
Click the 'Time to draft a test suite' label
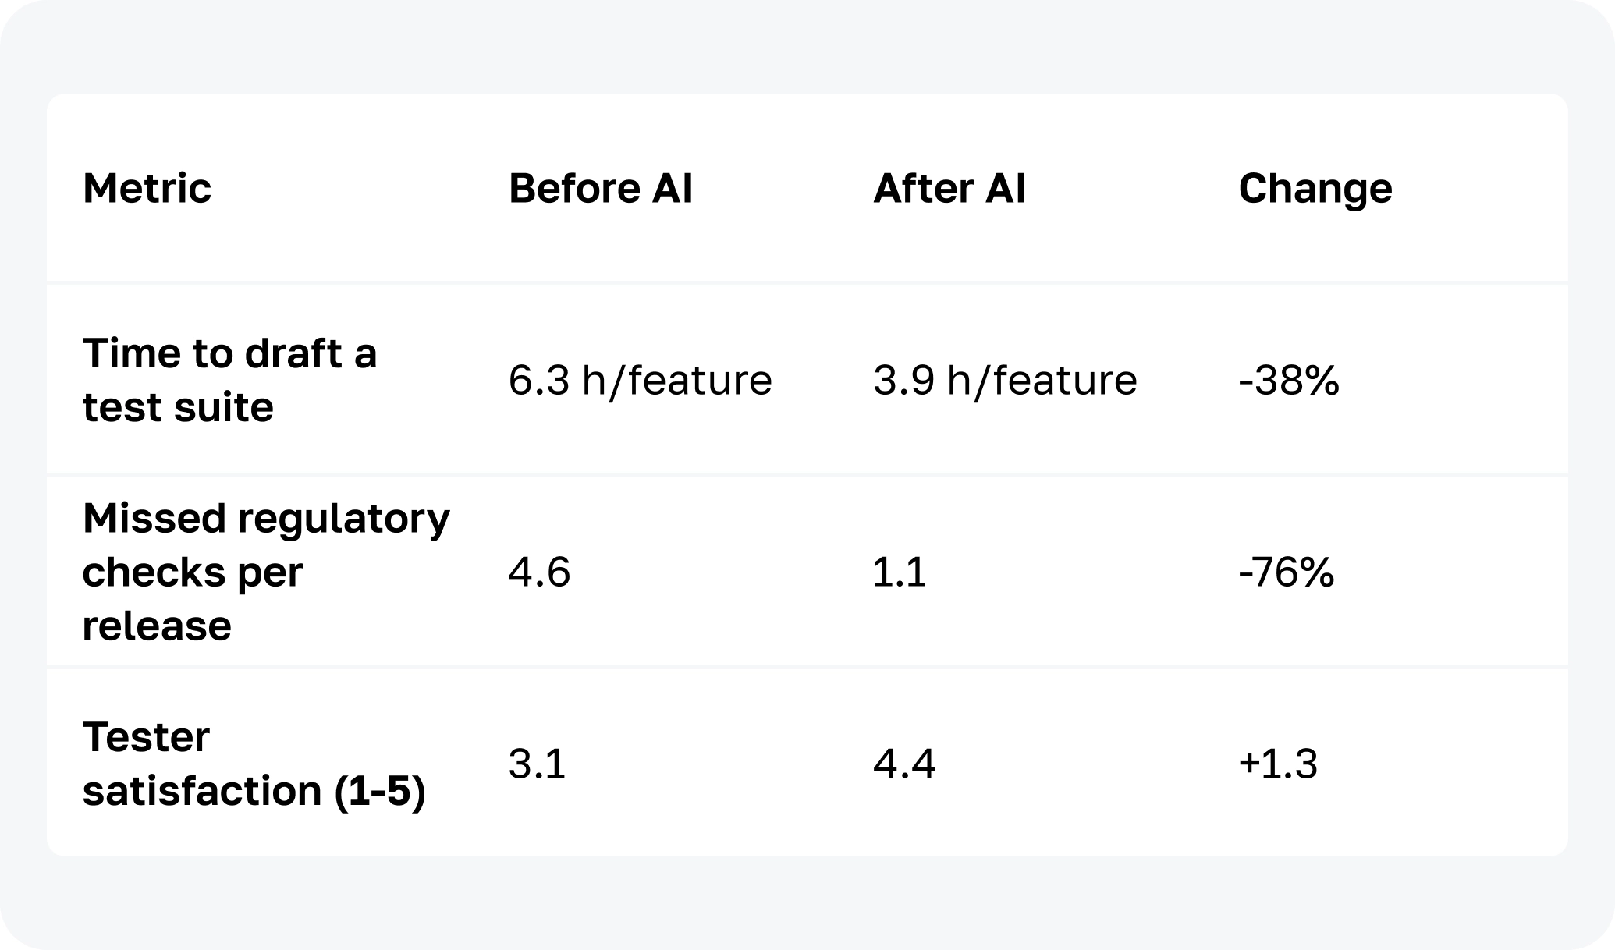coord(229,380)
